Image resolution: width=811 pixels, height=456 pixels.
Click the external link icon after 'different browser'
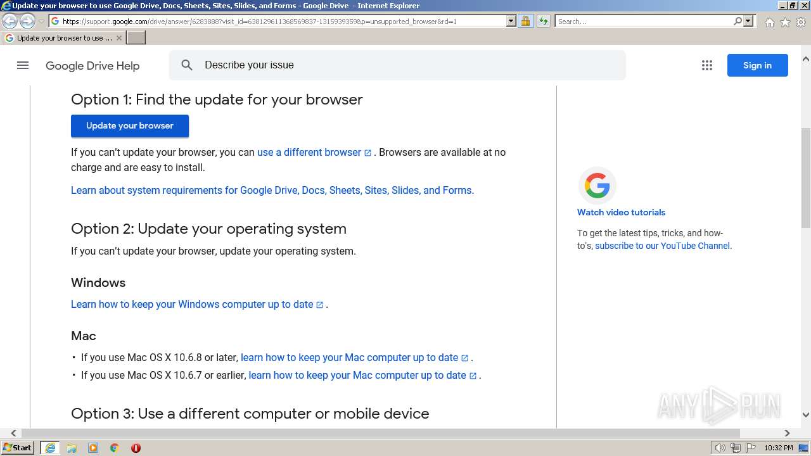pyautogui.click(x=367, y=153)
